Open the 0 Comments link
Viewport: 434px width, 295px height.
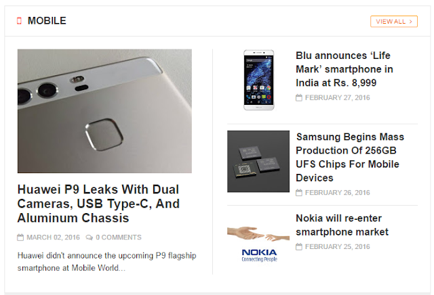point(119,237)
